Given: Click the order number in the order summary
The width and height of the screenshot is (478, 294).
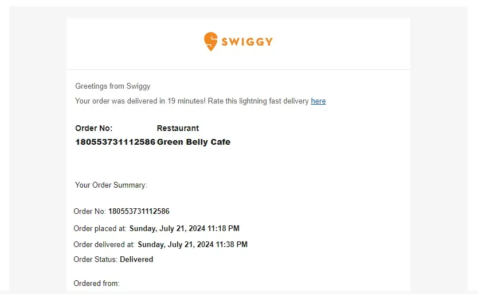Looking at the screenshot, I should click(x=139, y=212).
